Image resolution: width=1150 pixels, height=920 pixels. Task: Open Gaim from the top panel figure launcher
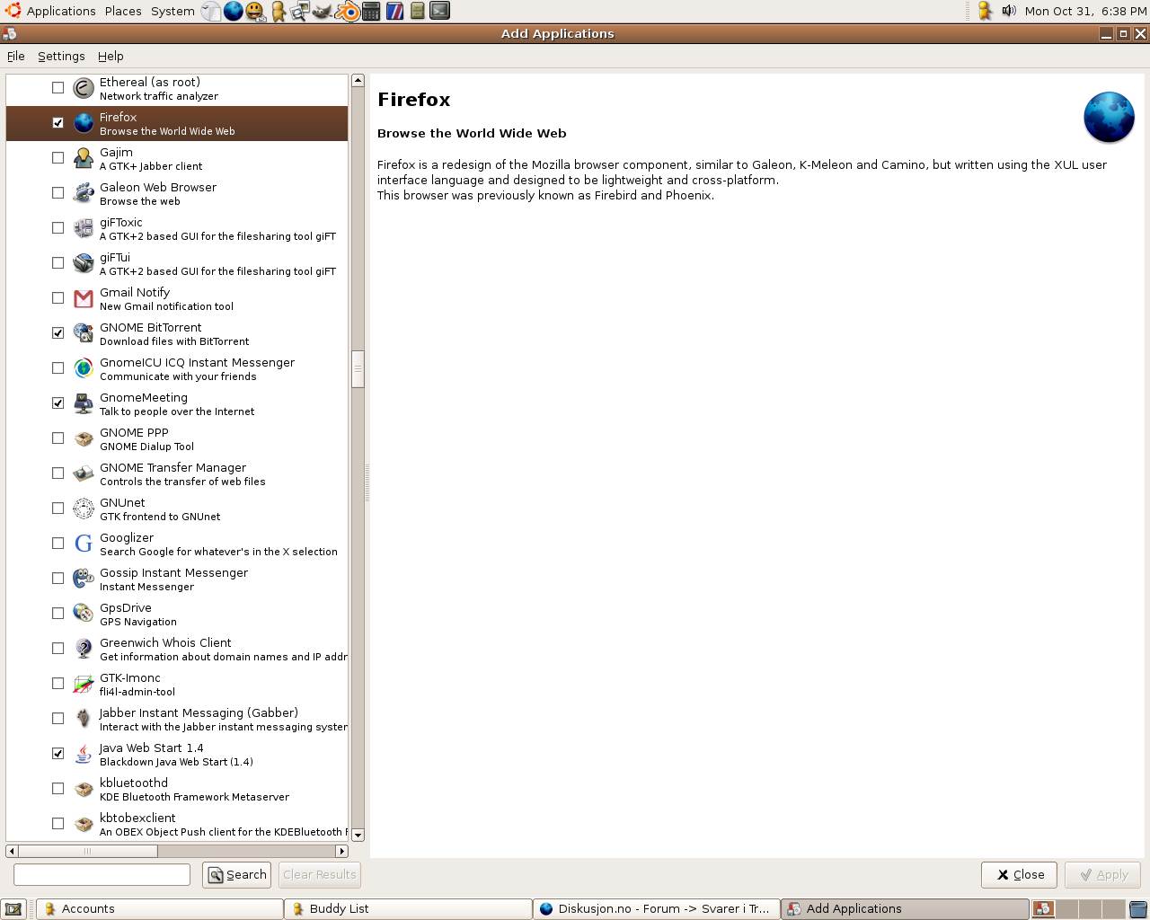(279, 11)
